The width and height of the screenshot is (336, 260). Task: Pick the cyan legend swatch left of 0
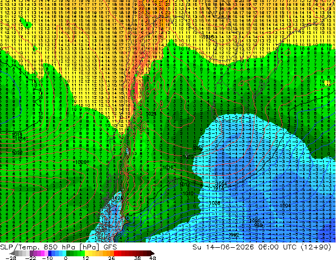(64, 253)
